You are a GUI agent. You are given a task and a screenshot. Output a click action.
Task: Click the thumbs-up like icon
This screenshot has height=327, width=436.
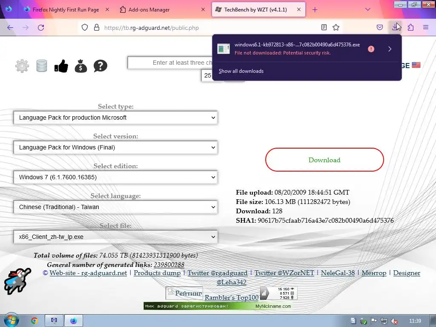(61, 66)
